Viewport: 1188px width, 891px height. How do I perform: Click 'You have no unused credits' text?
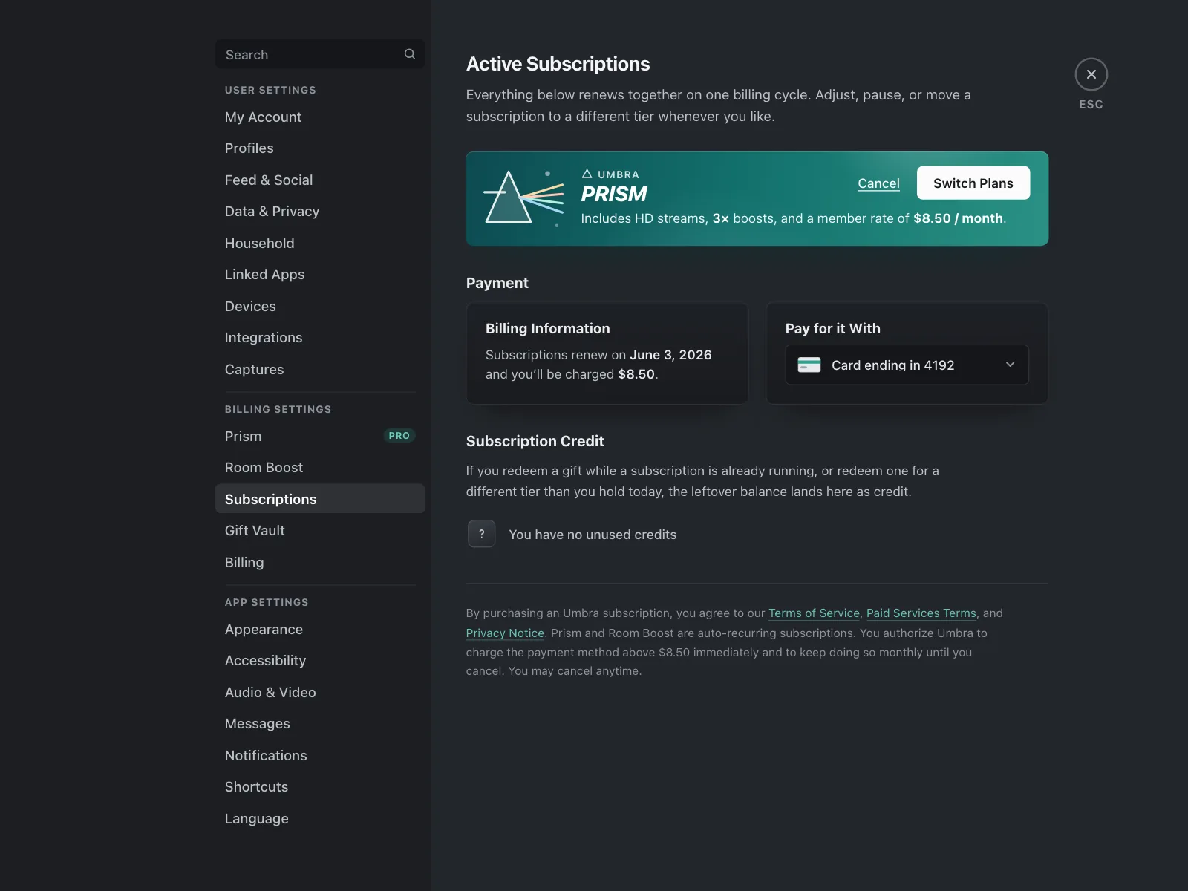593,535
